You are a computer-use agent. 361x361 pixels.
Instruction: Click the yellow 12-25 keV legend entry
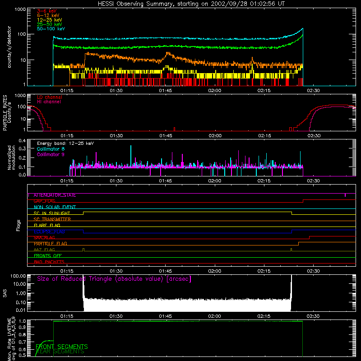coord(50,20)
